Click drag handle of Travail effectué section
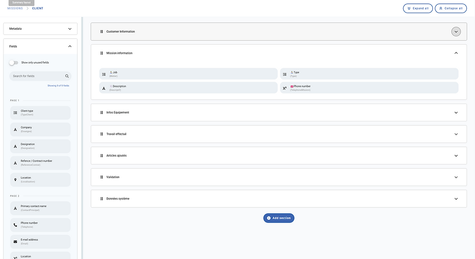475x259 pixels. coord(101,134)
